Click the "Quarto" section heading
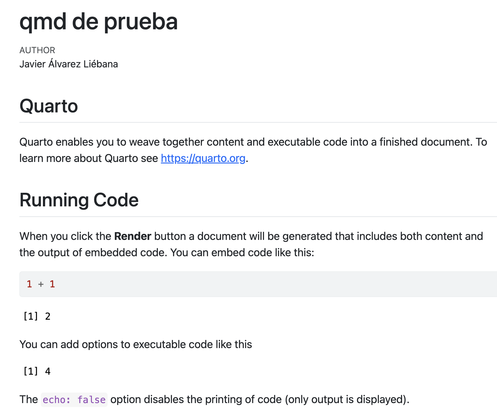The image size is (497, 420). (49, 106)
